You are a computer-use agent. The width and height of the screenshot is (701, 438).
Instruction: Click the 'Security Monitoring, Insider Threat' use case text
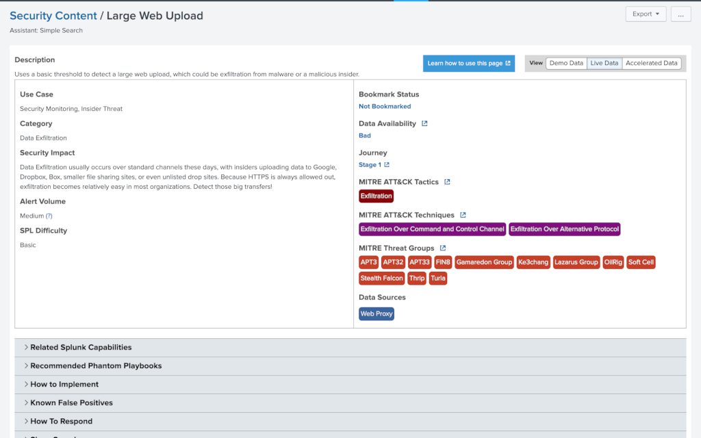coord(71,109)
